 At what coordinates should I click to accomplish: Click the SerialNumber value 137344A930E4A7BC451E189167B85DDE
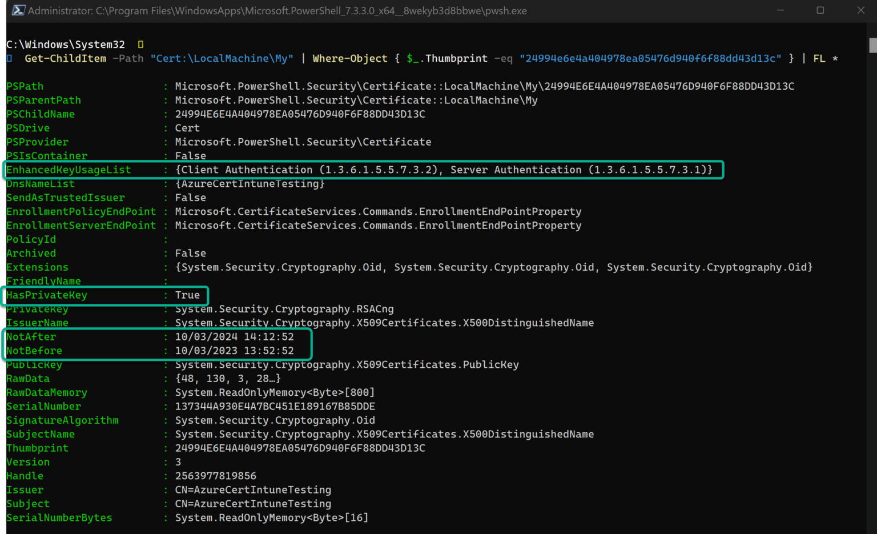pos(275,406)
